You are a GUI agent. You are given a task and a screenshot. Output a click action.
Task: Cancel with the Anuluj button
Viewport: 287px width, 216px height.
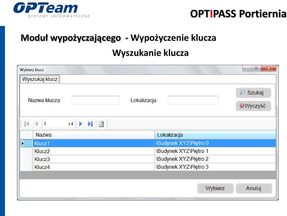tap(254, 188)
